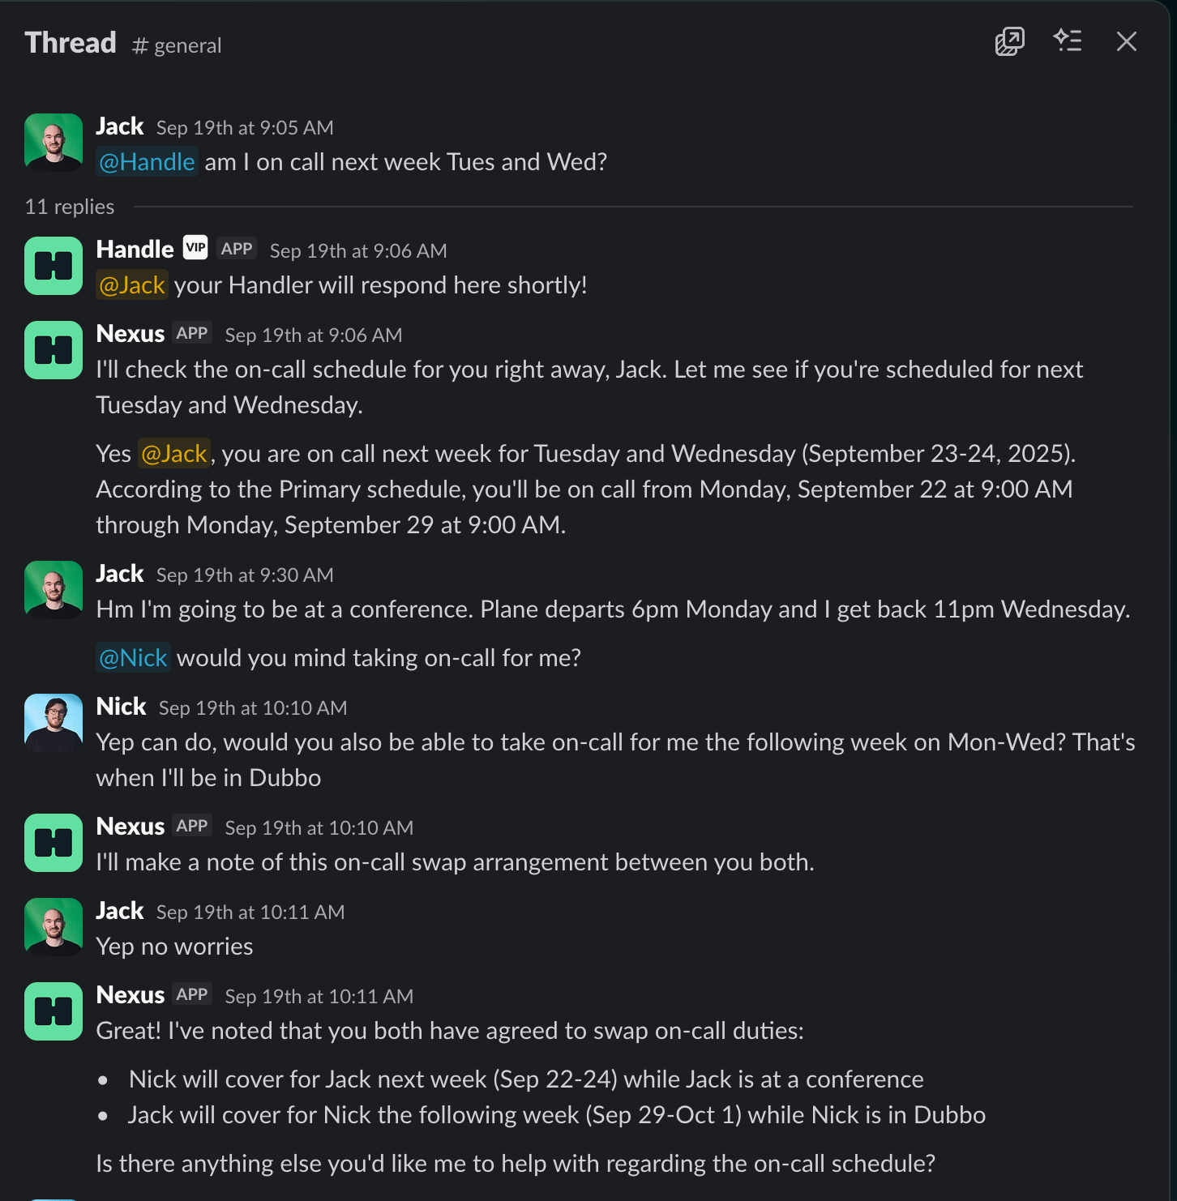Click the Sep 19th at 10:10 AM timestamp on Nick's message
This screenshot has height=1201, width=1177.
tap(253, 708)
